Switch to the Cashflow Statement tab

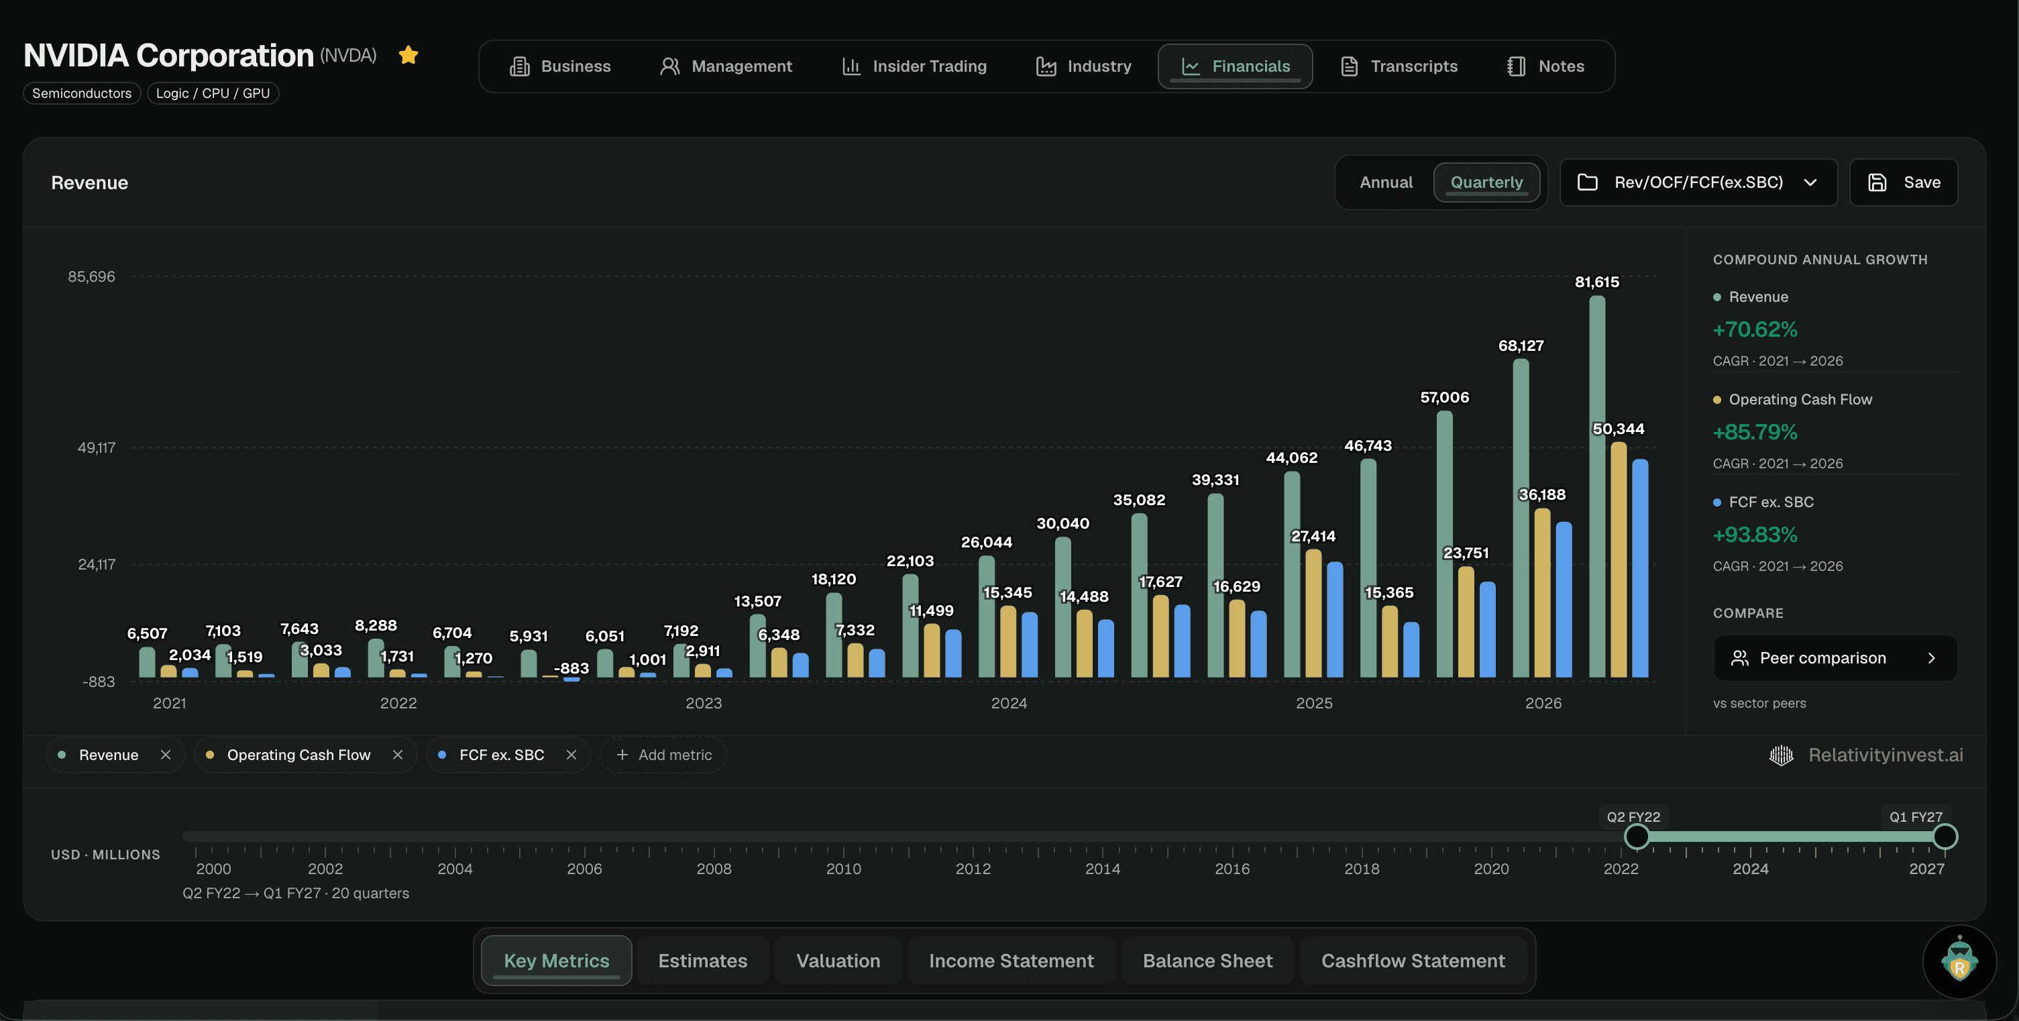[1413, 961]
